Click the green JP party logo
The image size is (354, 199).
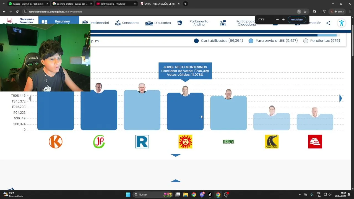[99, 142]
